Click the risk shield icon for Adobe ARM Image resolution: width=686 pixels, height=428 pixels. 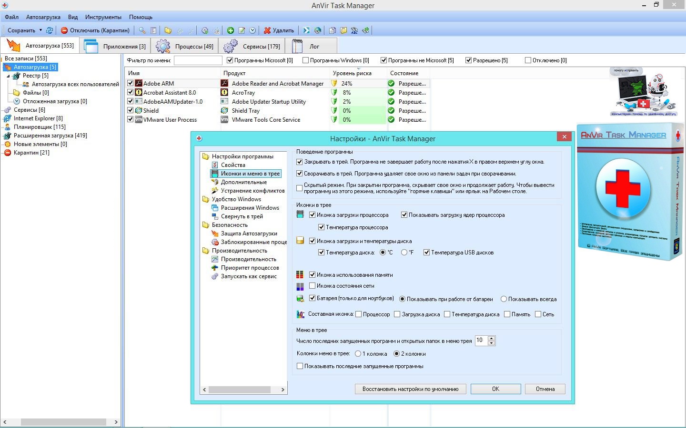334,83
